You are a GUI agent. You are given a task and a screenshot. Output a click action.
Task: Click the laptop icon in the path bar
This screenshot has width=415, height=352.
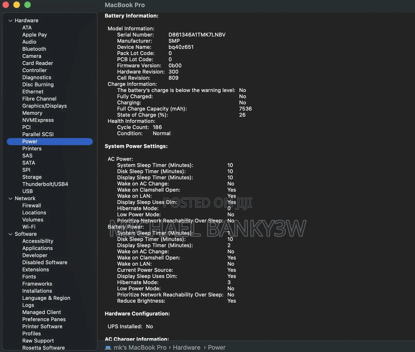[x=108, y=348]
